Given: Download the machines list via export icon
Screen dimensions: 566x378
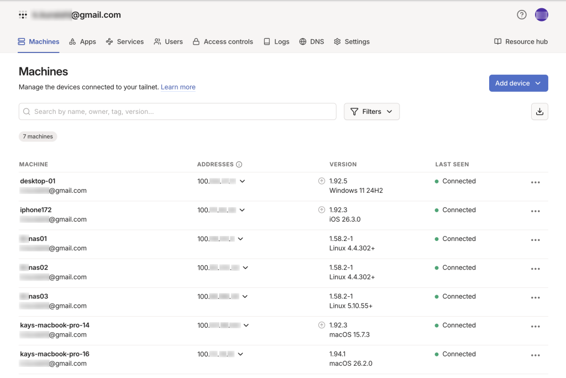Looking at the screenshot, I should (539, 112).
